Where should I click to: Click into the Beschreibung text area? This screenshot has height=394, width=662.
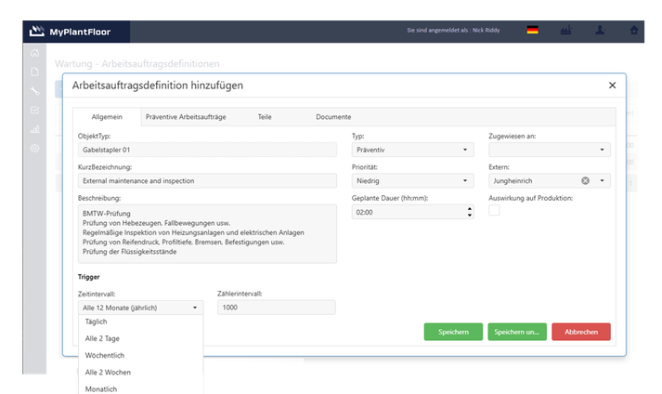(x=207, y=234)
